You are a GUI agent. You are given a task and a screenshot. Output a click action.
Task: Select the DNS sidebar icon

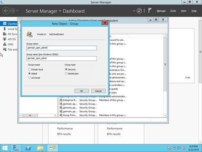pyautogui.click(x=5, y=44)
